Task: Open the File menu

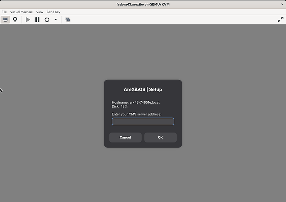Action: [x=4, y=12]
